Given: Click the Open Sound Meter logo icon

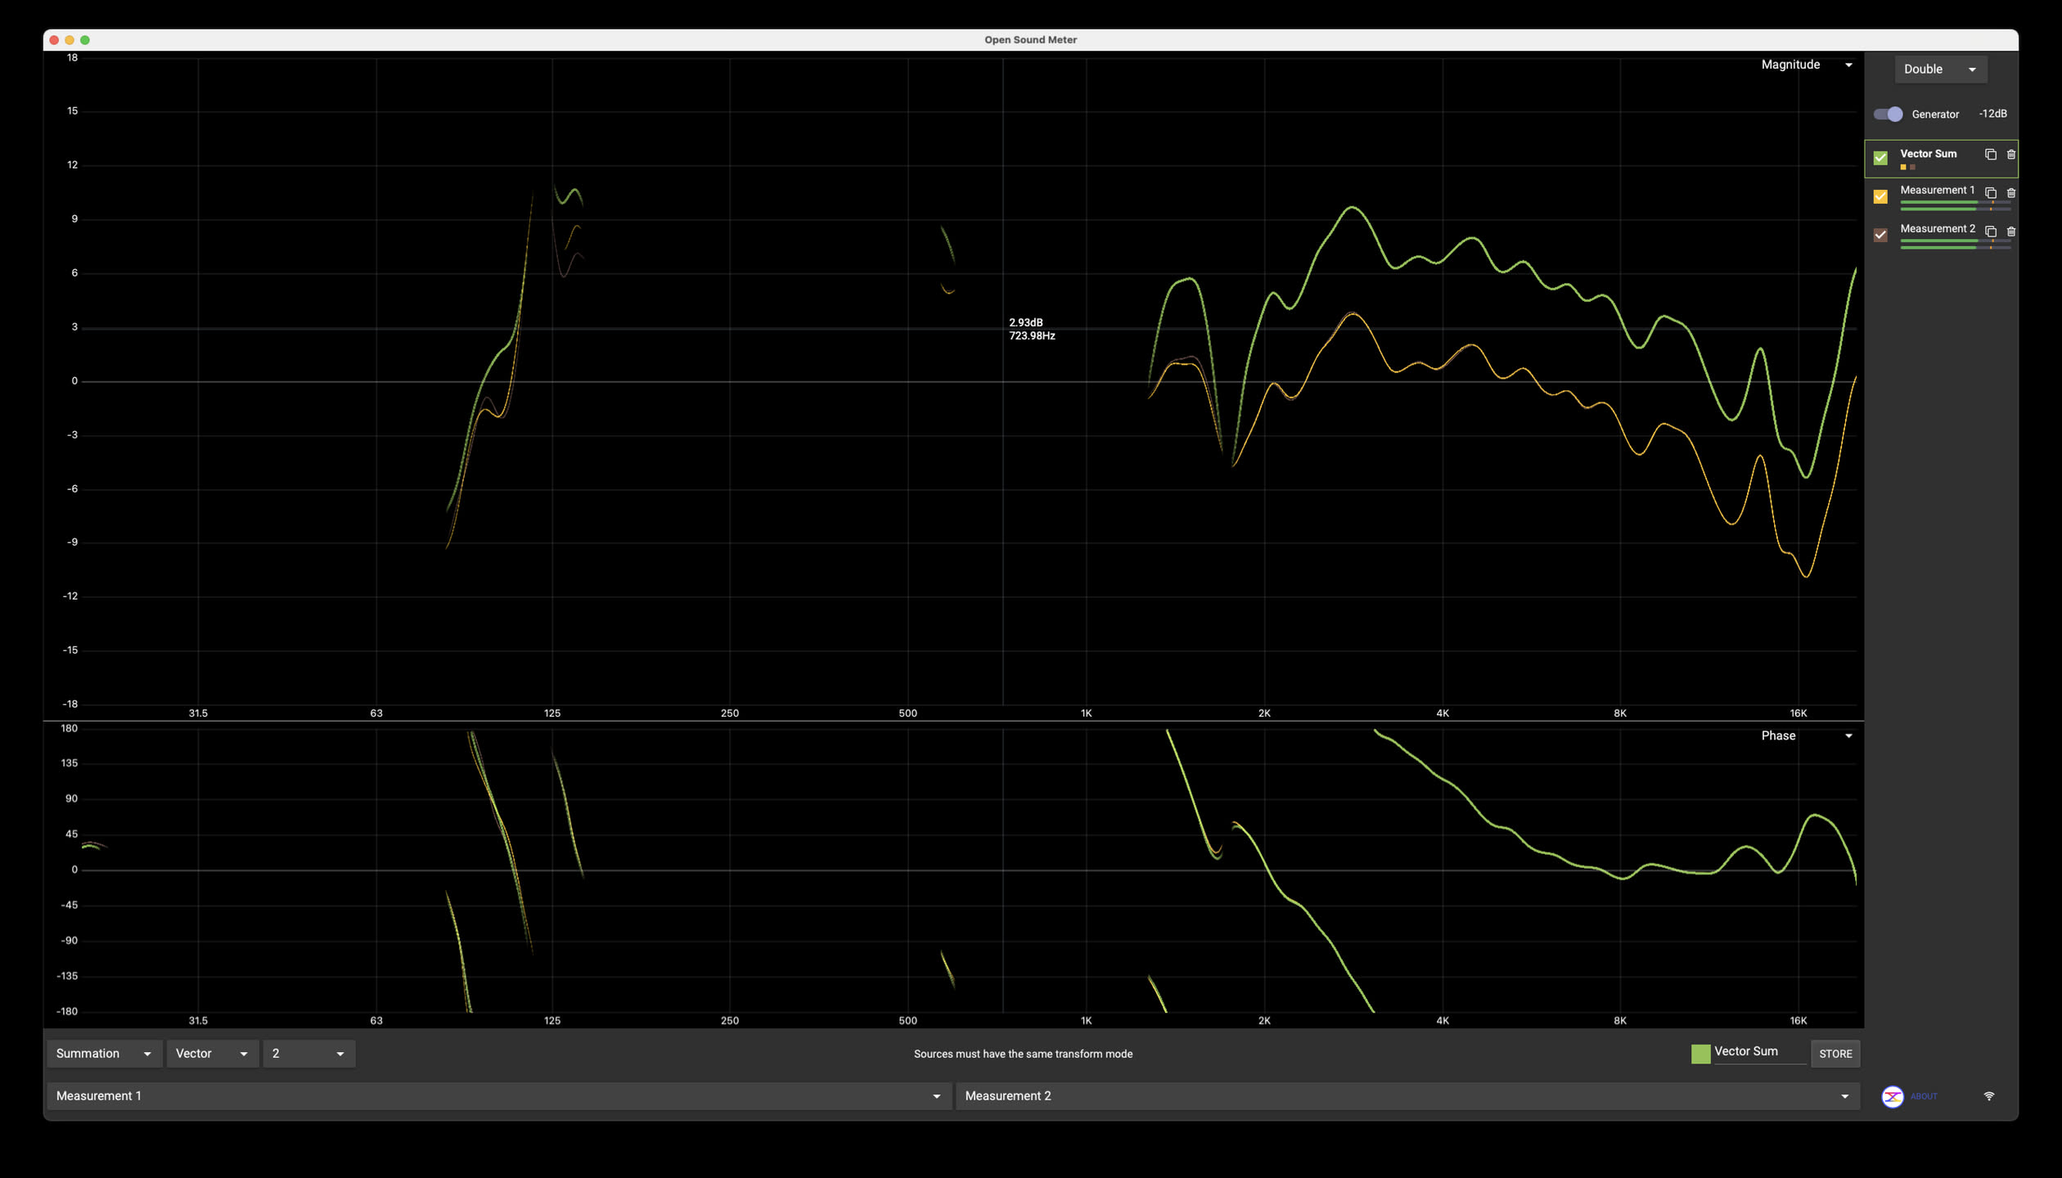Looking at the screenshot, I should point(1892,1096).
